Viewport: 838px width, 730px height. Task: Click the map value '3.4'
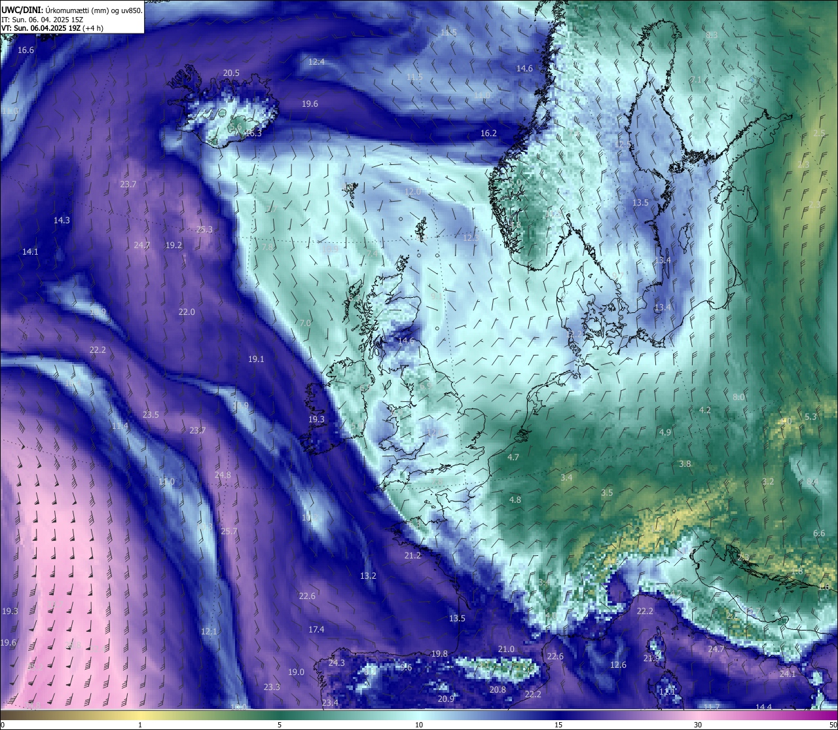tap(566, 477)
